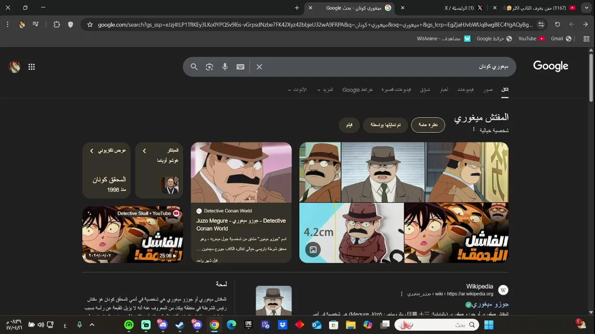Open the system clock and date
Image resolution: width=595 pixels, height=334 pixels.
tap(13, 325)
